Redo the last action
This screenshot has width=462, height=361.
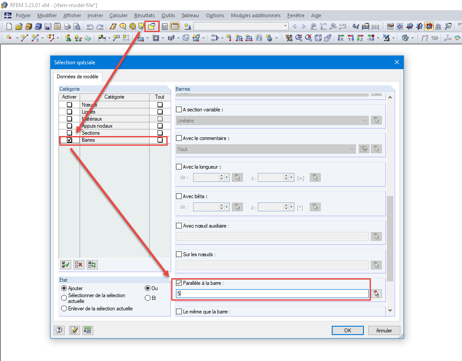(100, 26)
